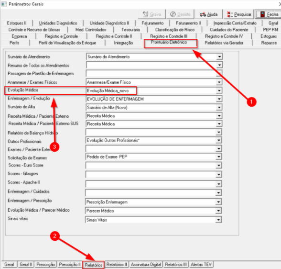
Task: Open Ajuda help button
Action: (208, 14)
